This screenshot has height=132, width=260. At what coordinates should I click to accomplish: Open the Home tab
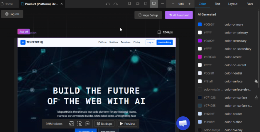pyautogui.click(x=7, y=4)
